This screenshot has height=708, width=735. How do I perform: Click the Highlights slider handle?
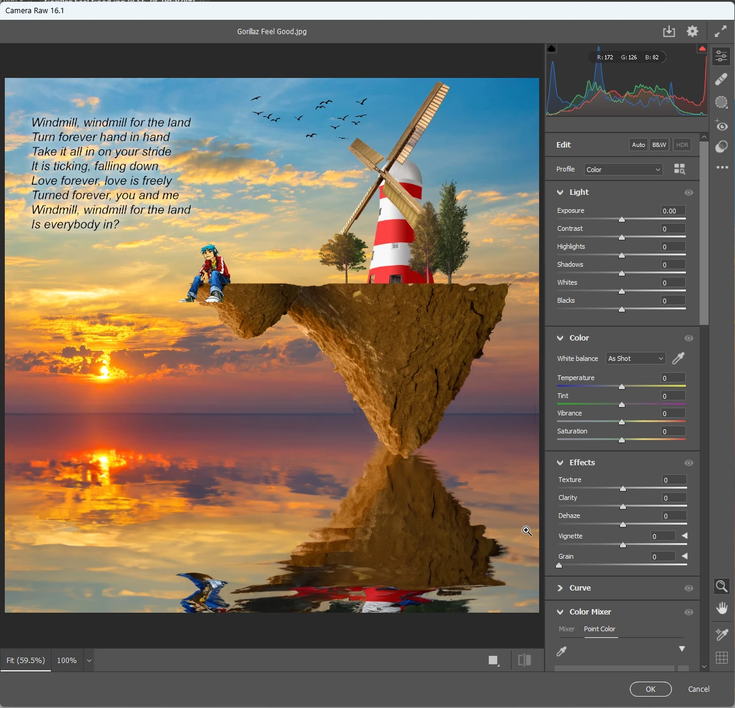[622, 255]
